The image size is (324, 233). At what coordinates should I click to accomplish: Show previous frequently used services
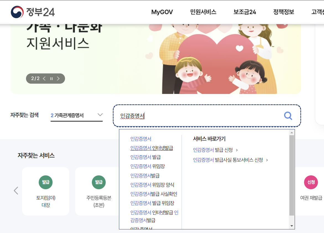(x=16, y=191)
